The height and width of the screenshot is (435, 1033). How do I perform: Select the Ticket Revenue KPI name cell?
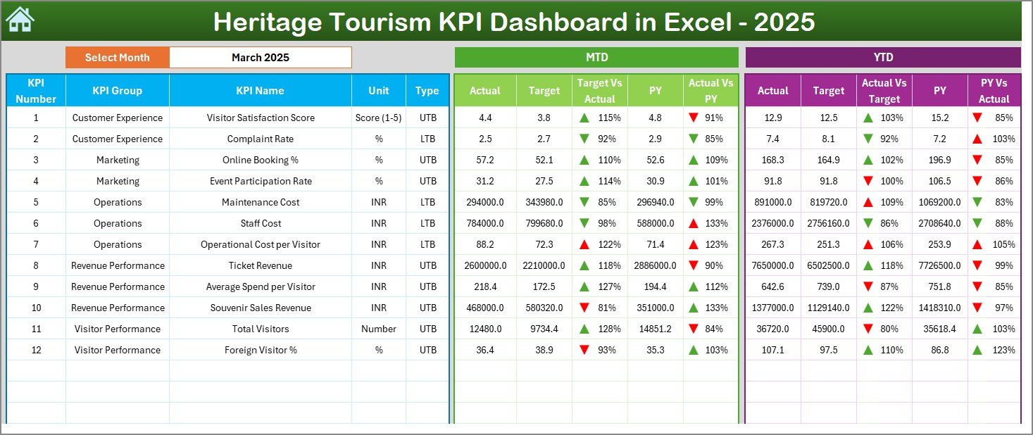coord(260,266)
